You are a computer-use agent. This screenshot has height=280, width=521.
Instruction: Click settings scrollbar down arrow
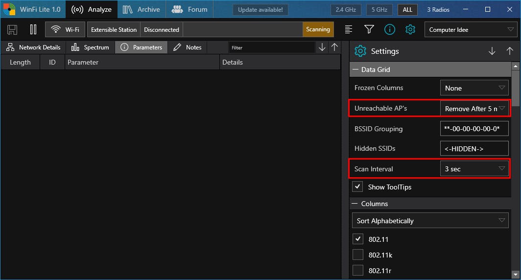[x=516, y=274]
